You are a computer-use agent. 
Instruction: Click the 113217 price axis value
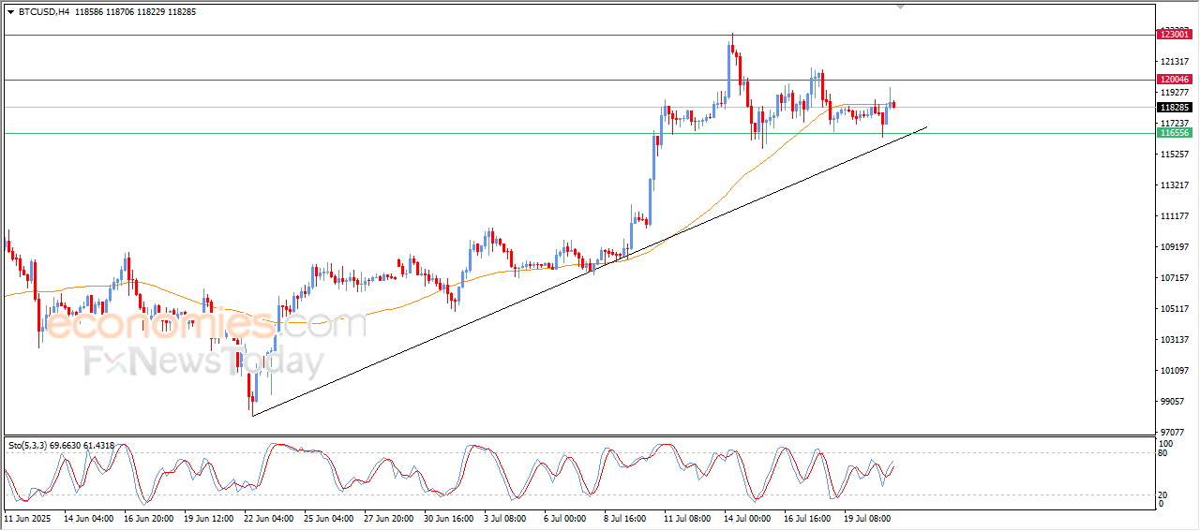click(x=1175, y=184)
